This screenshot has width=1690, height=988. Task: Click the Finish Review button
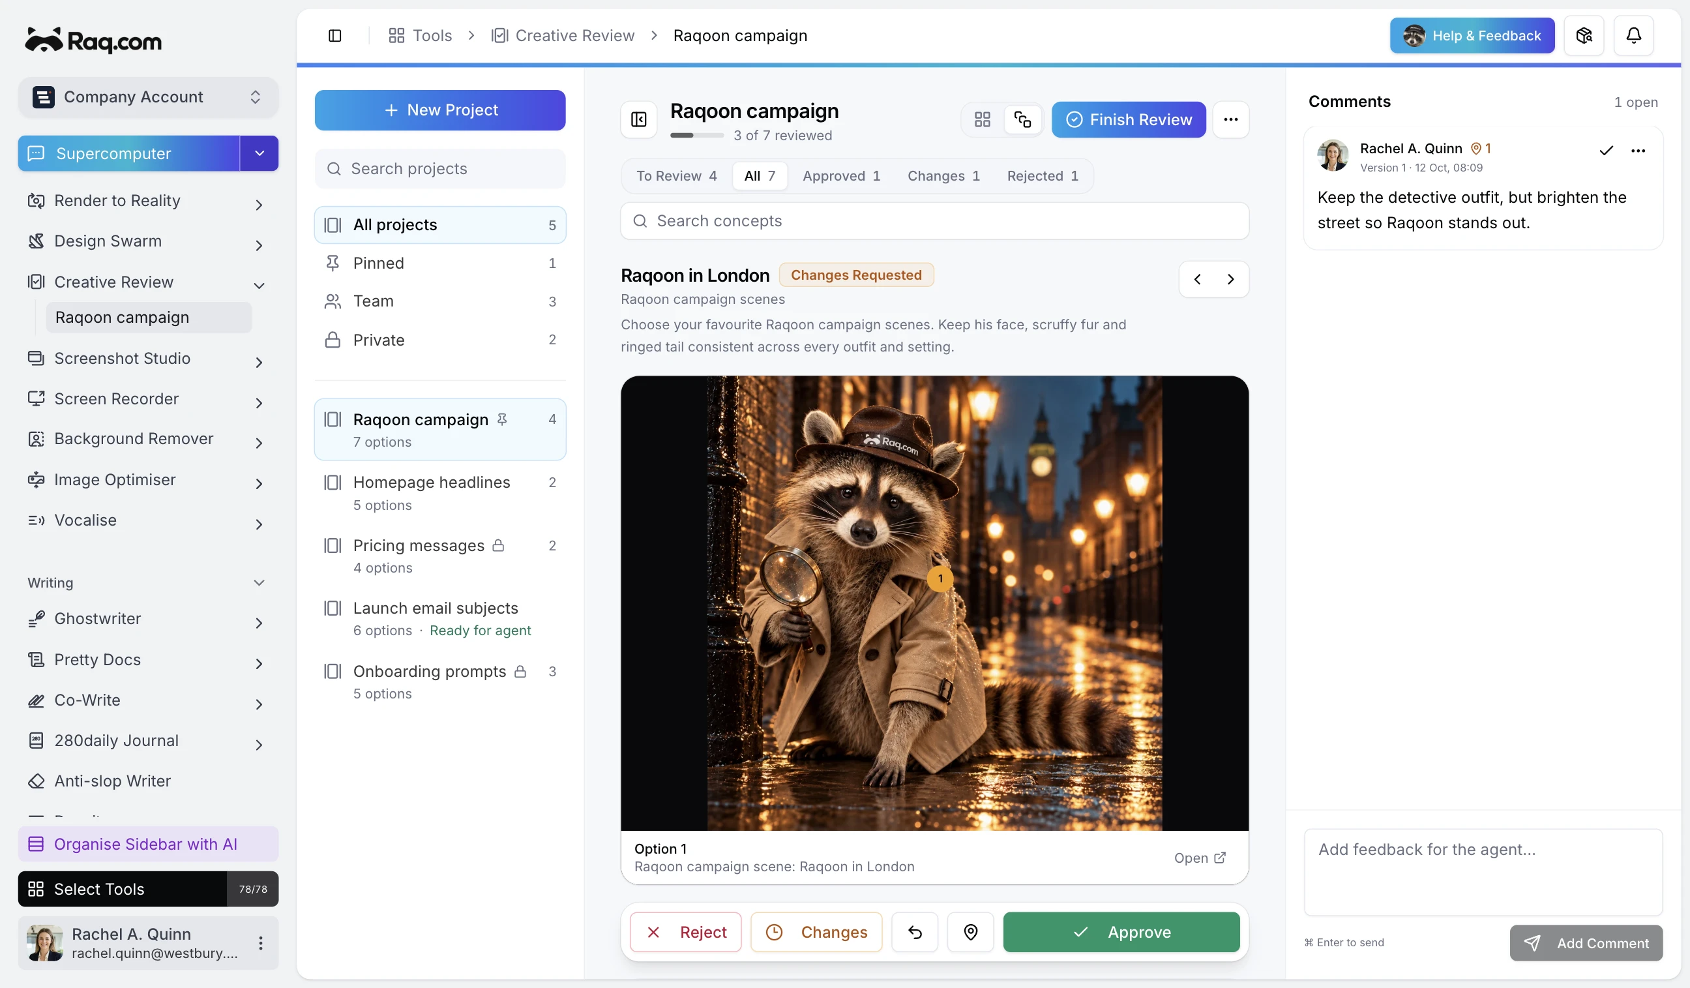click(x=1128, y=119)
